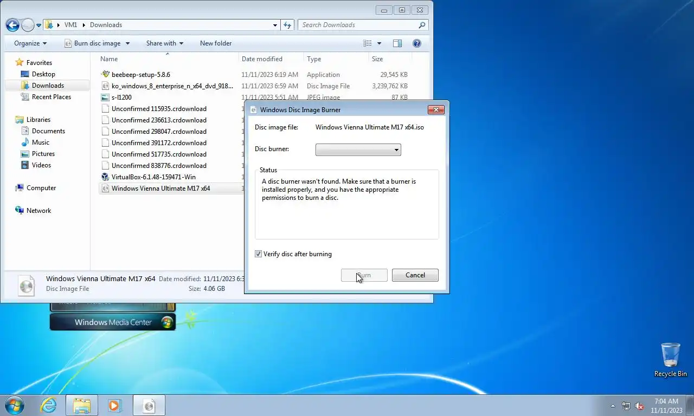Image resolution: width=694 pixels, height=416 pixels.
Task: Select Unconfirmed 517735.crdownload file
Action: tap(159, 154)
